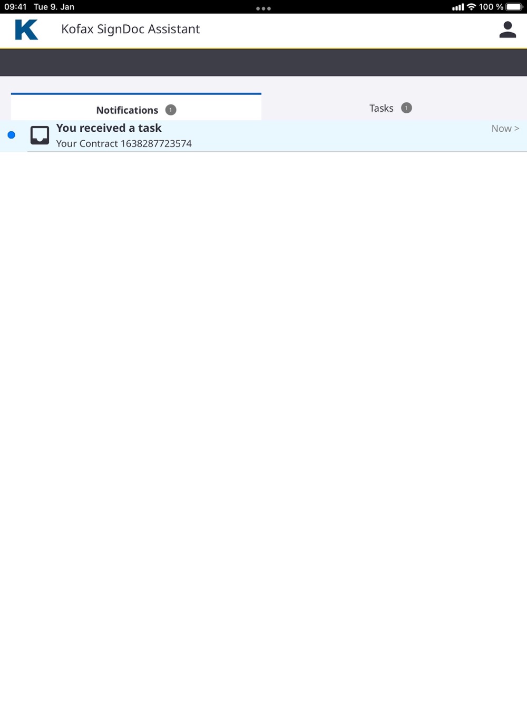Tap the 'Kofax SignDoc Assistant' title

130,29
